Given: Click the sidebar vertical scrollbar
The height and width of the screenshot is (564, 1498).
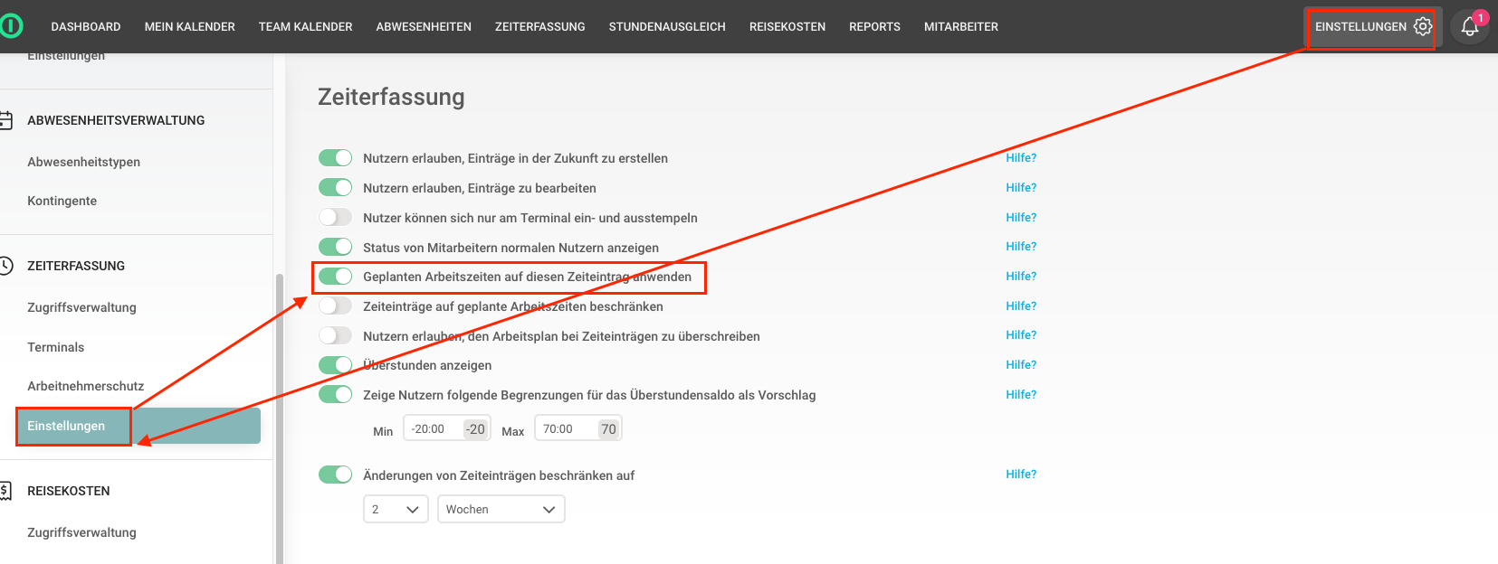Looking at the screenshot, I should 280,416.
